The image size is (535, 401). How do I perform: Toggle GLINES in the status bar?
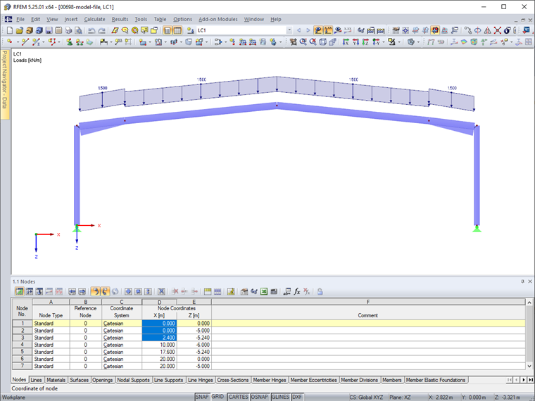coord(280,397)
